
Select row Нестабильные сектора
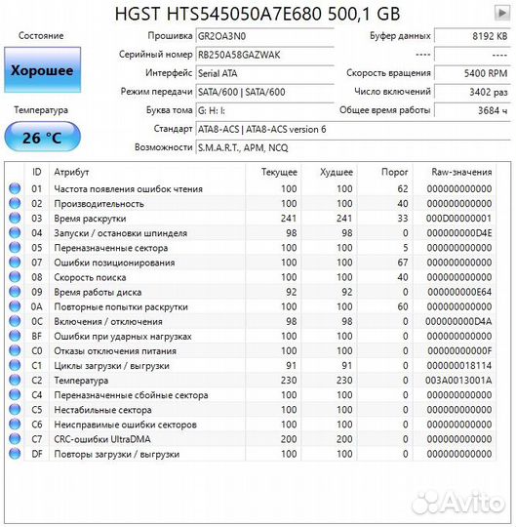click(x=251, y=410)
